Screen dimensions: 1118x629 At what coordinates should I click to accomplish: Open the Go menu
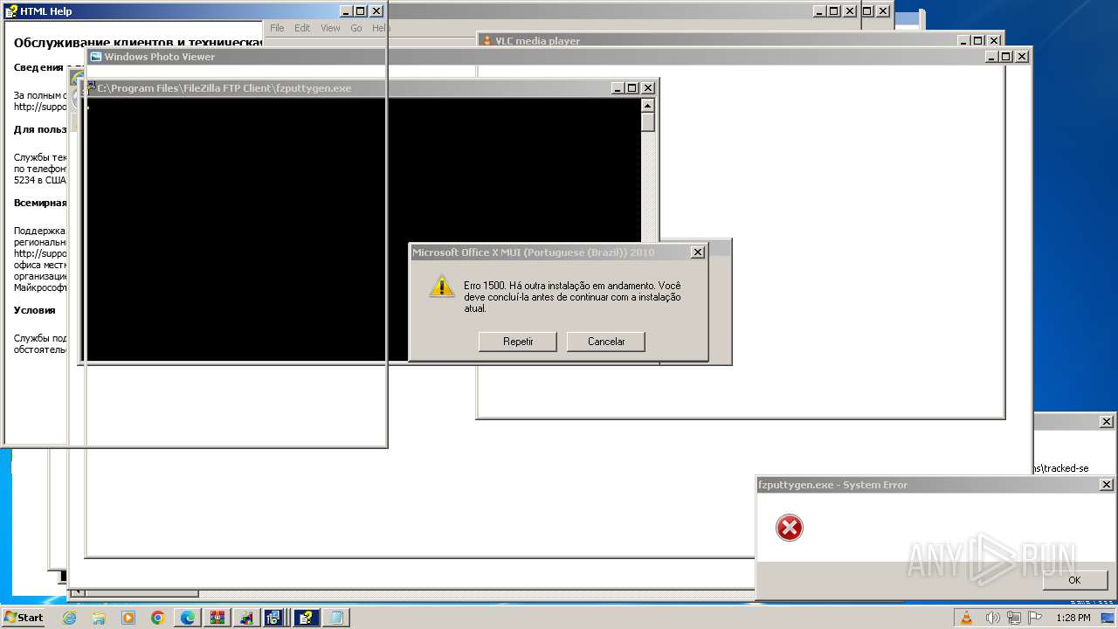[x=356, y=28]
